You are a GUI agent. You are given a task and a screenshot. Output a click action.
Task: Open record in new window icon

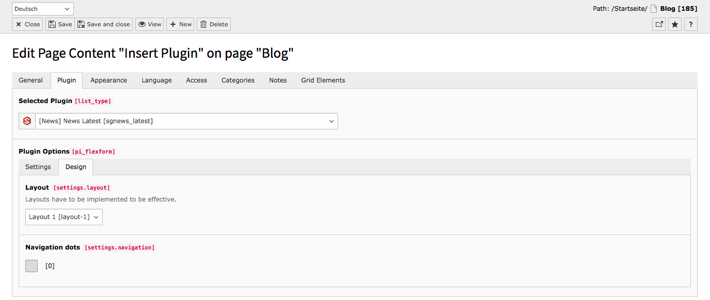(659, 24)
